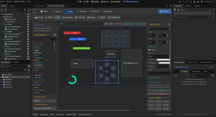This screenshot has width=216, height=117.
Task: Toggle visibility of TerrainTiles node
Action: (x=28, y=22)
